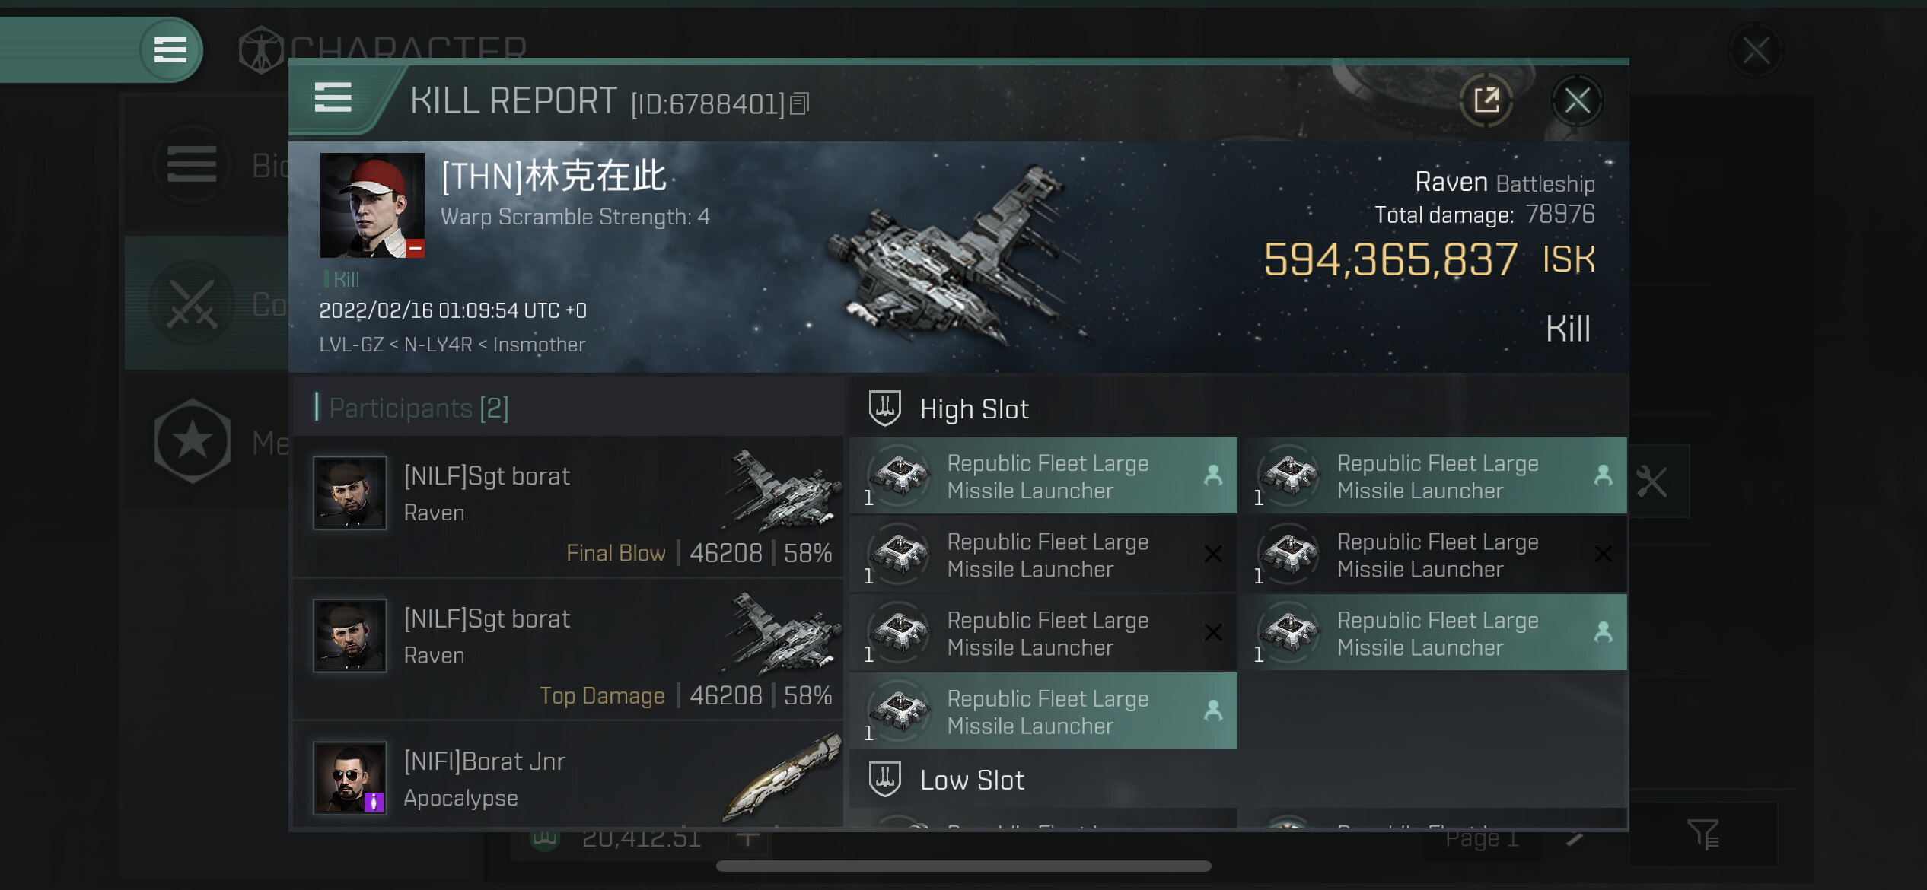Share the kill report externally
1927x890 pixels.
[1486, 100]
